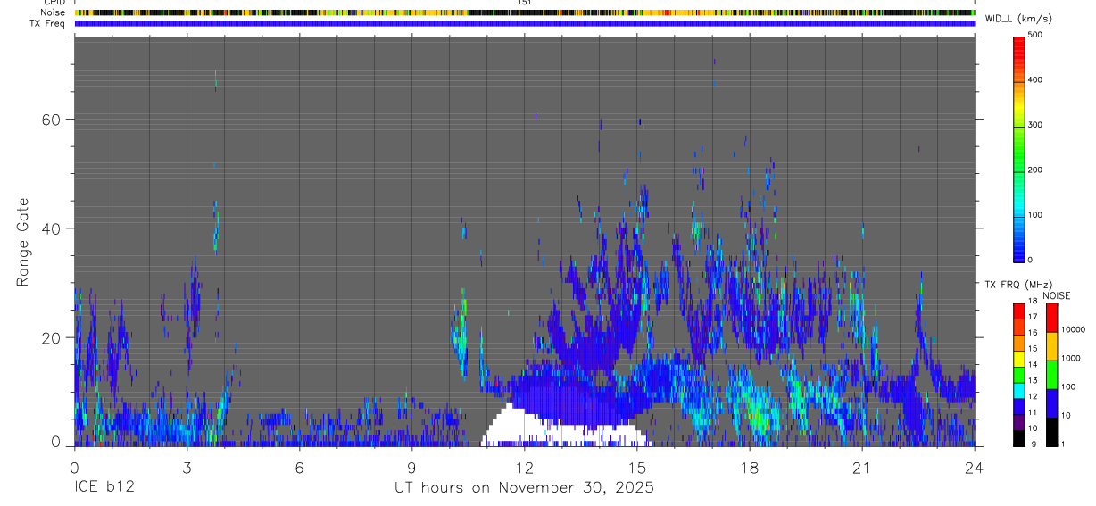The image size is (1096, 506).
Task: Click the '400' width colorbar label
Action: coord(1035,80)
